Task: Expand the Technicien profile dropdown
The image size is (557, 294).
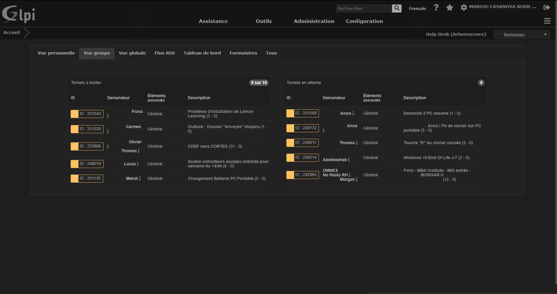Action: tap(521, 35)
